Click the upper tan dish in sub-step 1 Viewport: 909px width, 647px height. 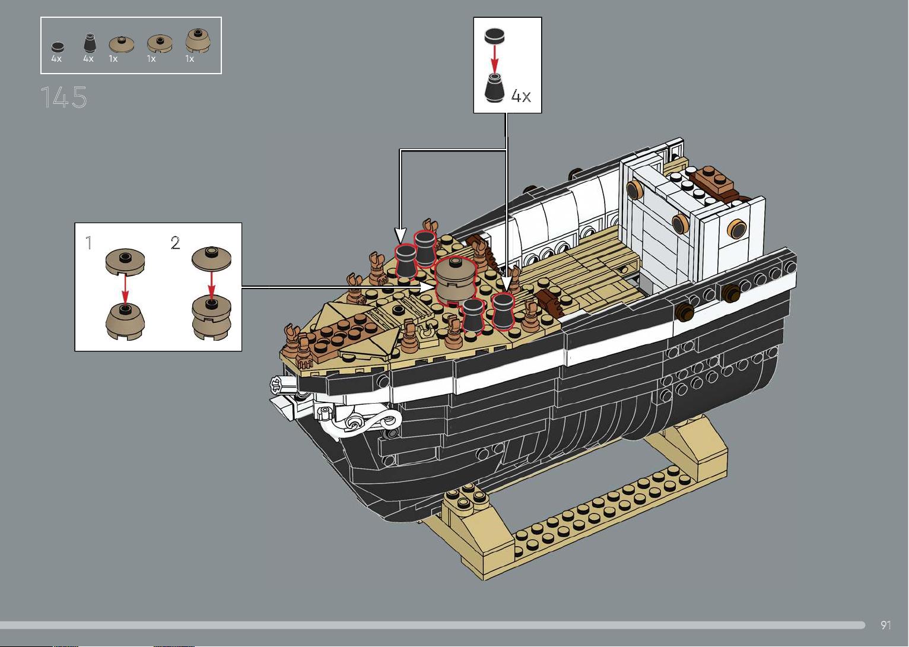click(125, 262)
